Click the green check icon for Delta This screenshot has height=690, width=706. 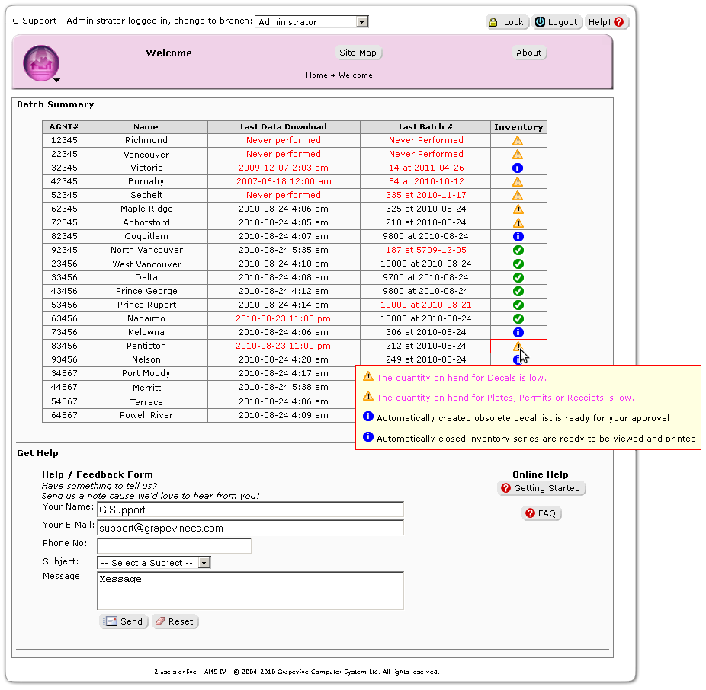(518, 277)
